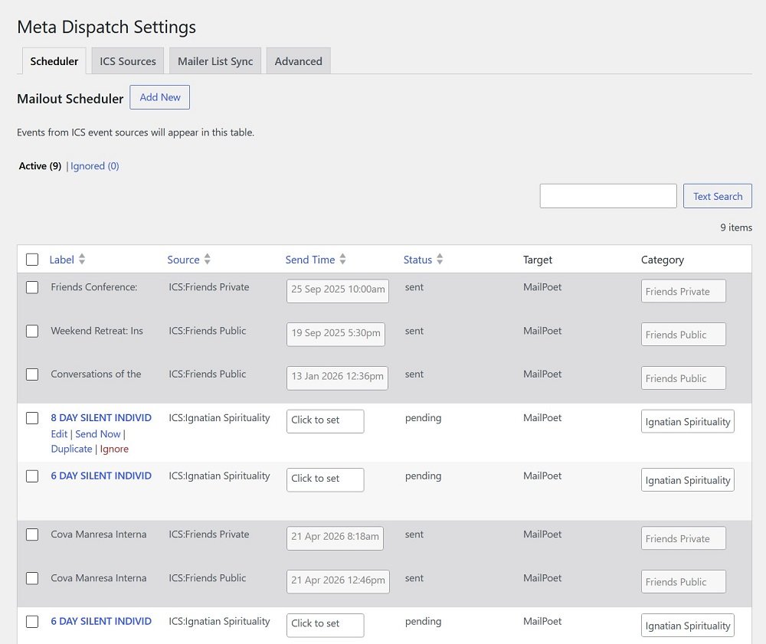766x644 pixels.
Task: Open the Advanced tab
Action: point(299,61)
